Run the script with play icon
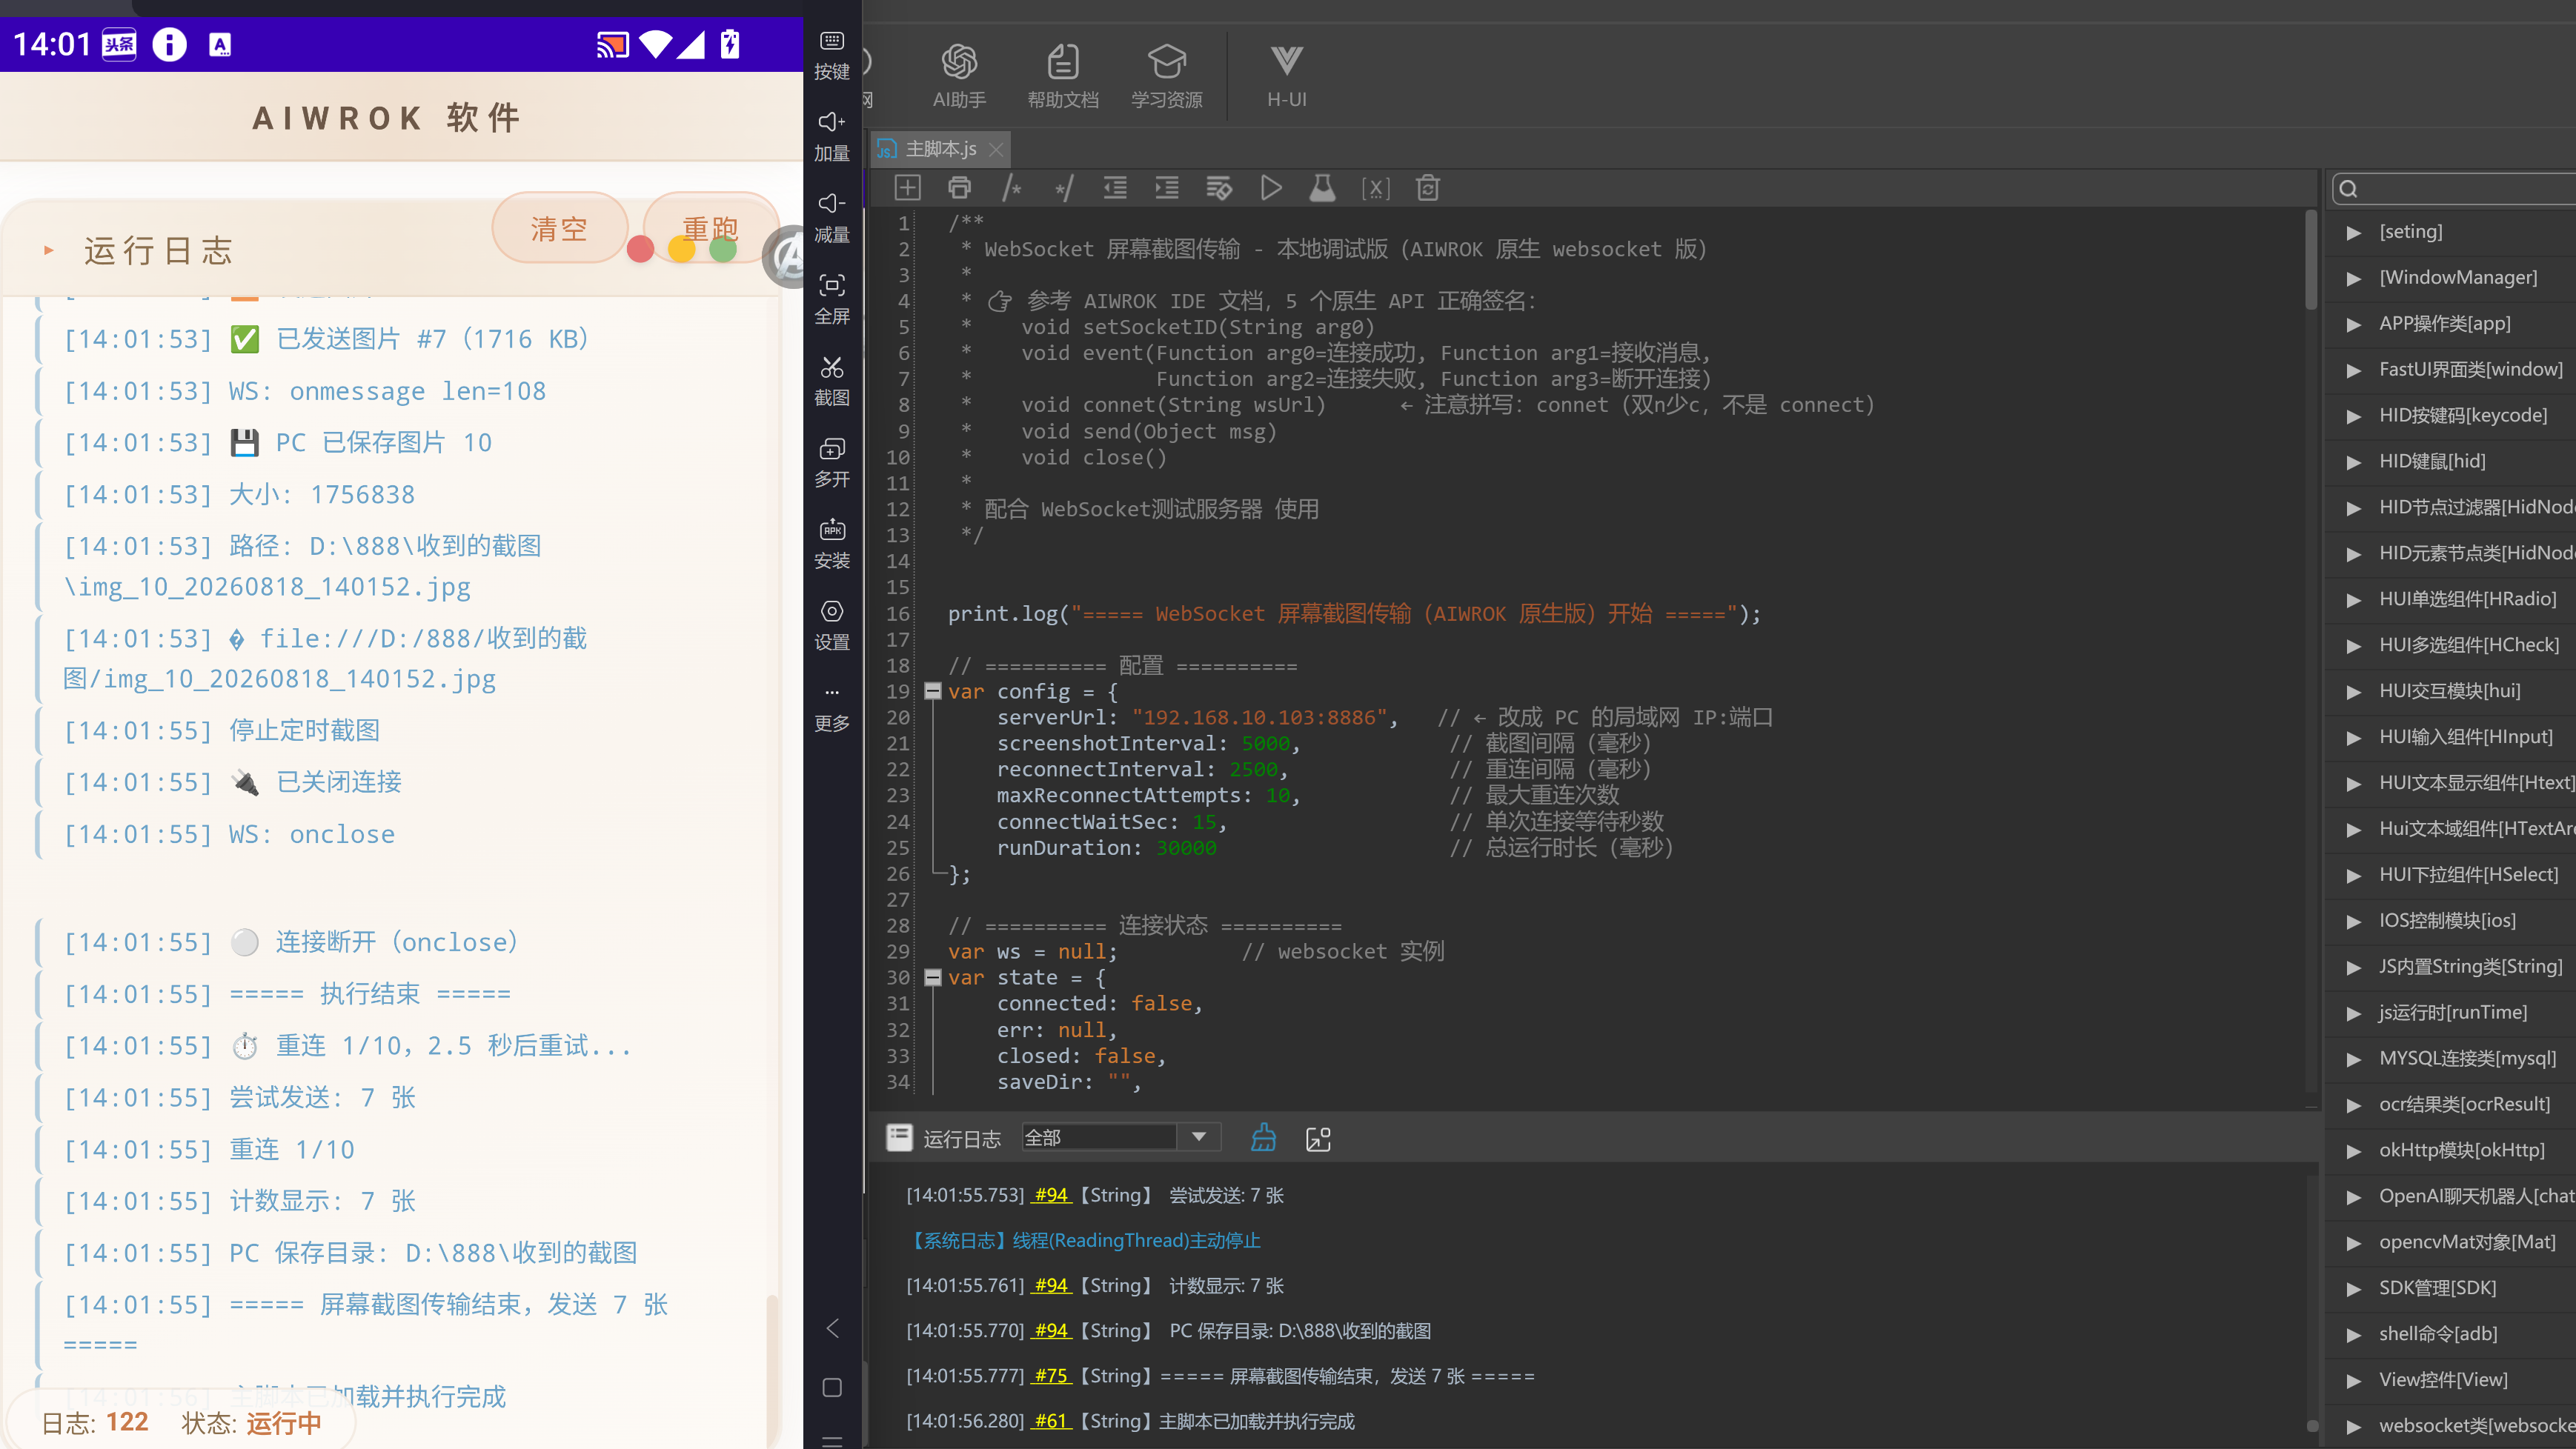This screenshot has height=1449, width=2576. (1271, 188)
